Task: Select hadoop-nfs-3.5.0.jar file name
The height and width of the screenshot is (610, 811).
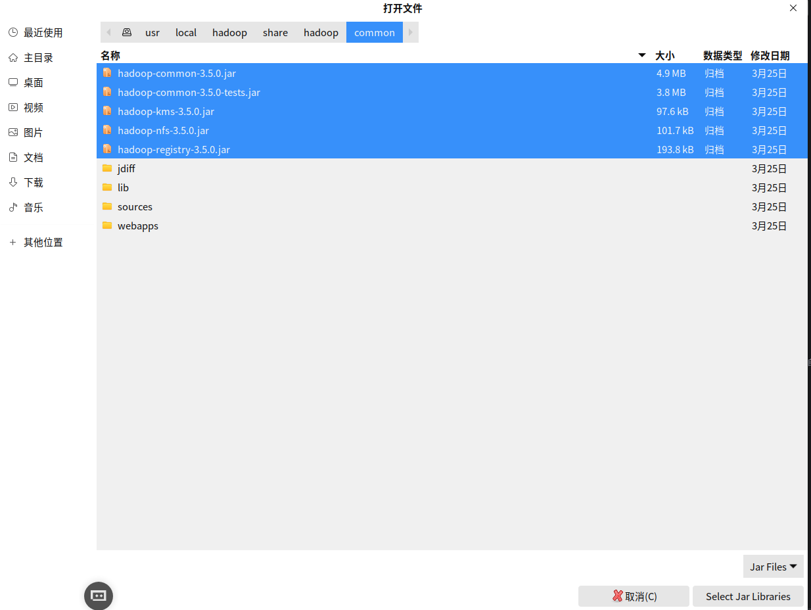Action: (164, 130)
